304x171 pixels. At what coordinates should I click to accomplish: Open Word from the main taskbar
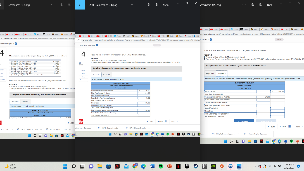(152, 166)
